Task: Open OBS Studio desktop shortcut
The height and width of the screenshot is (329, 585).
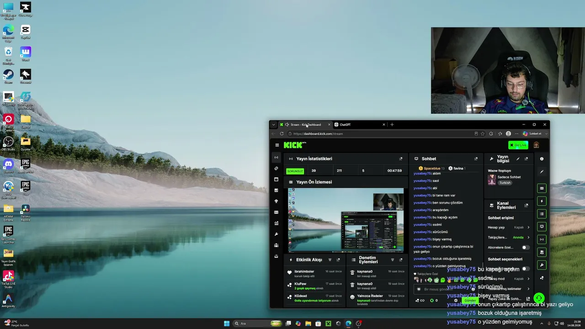Action: pos(8,144)
